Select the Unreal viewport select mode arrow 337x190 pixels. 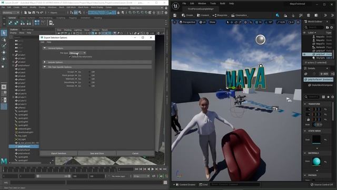point(228,22)
